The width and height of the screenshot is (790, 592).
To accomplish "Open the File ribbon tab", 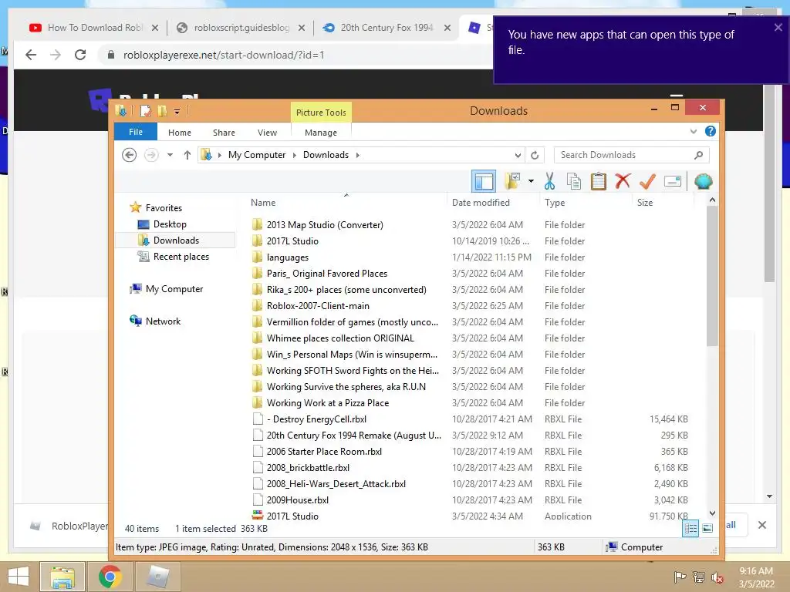I will pyautogui.click(x=136, y=132).
